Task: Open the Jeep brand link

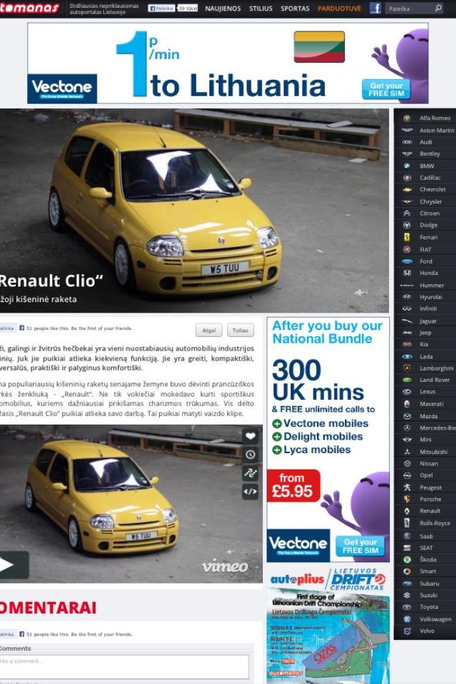Action: pyautogui.click(x=425, y=333)
